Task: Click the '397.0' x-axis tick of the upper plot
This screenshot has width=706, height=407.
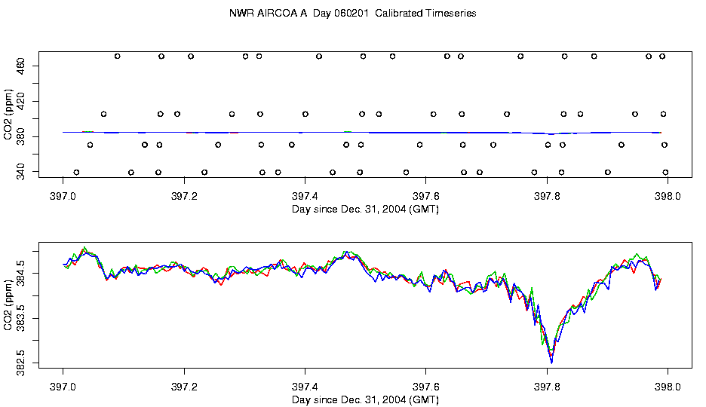Action: tap(63, 196)
